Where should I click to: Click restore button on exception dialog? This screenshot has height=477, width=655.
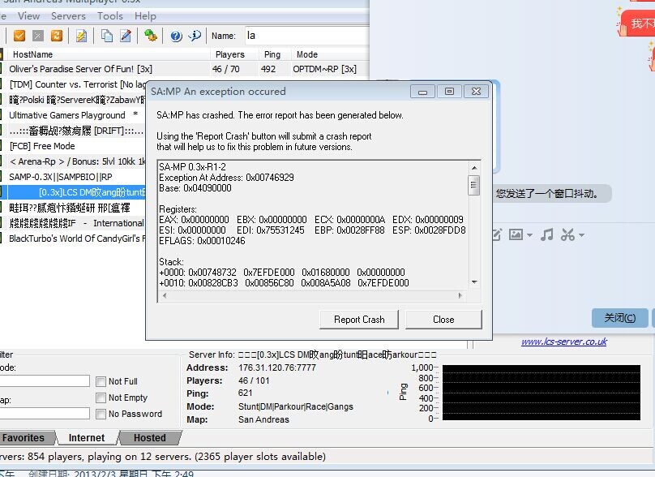tap(449, 92)
